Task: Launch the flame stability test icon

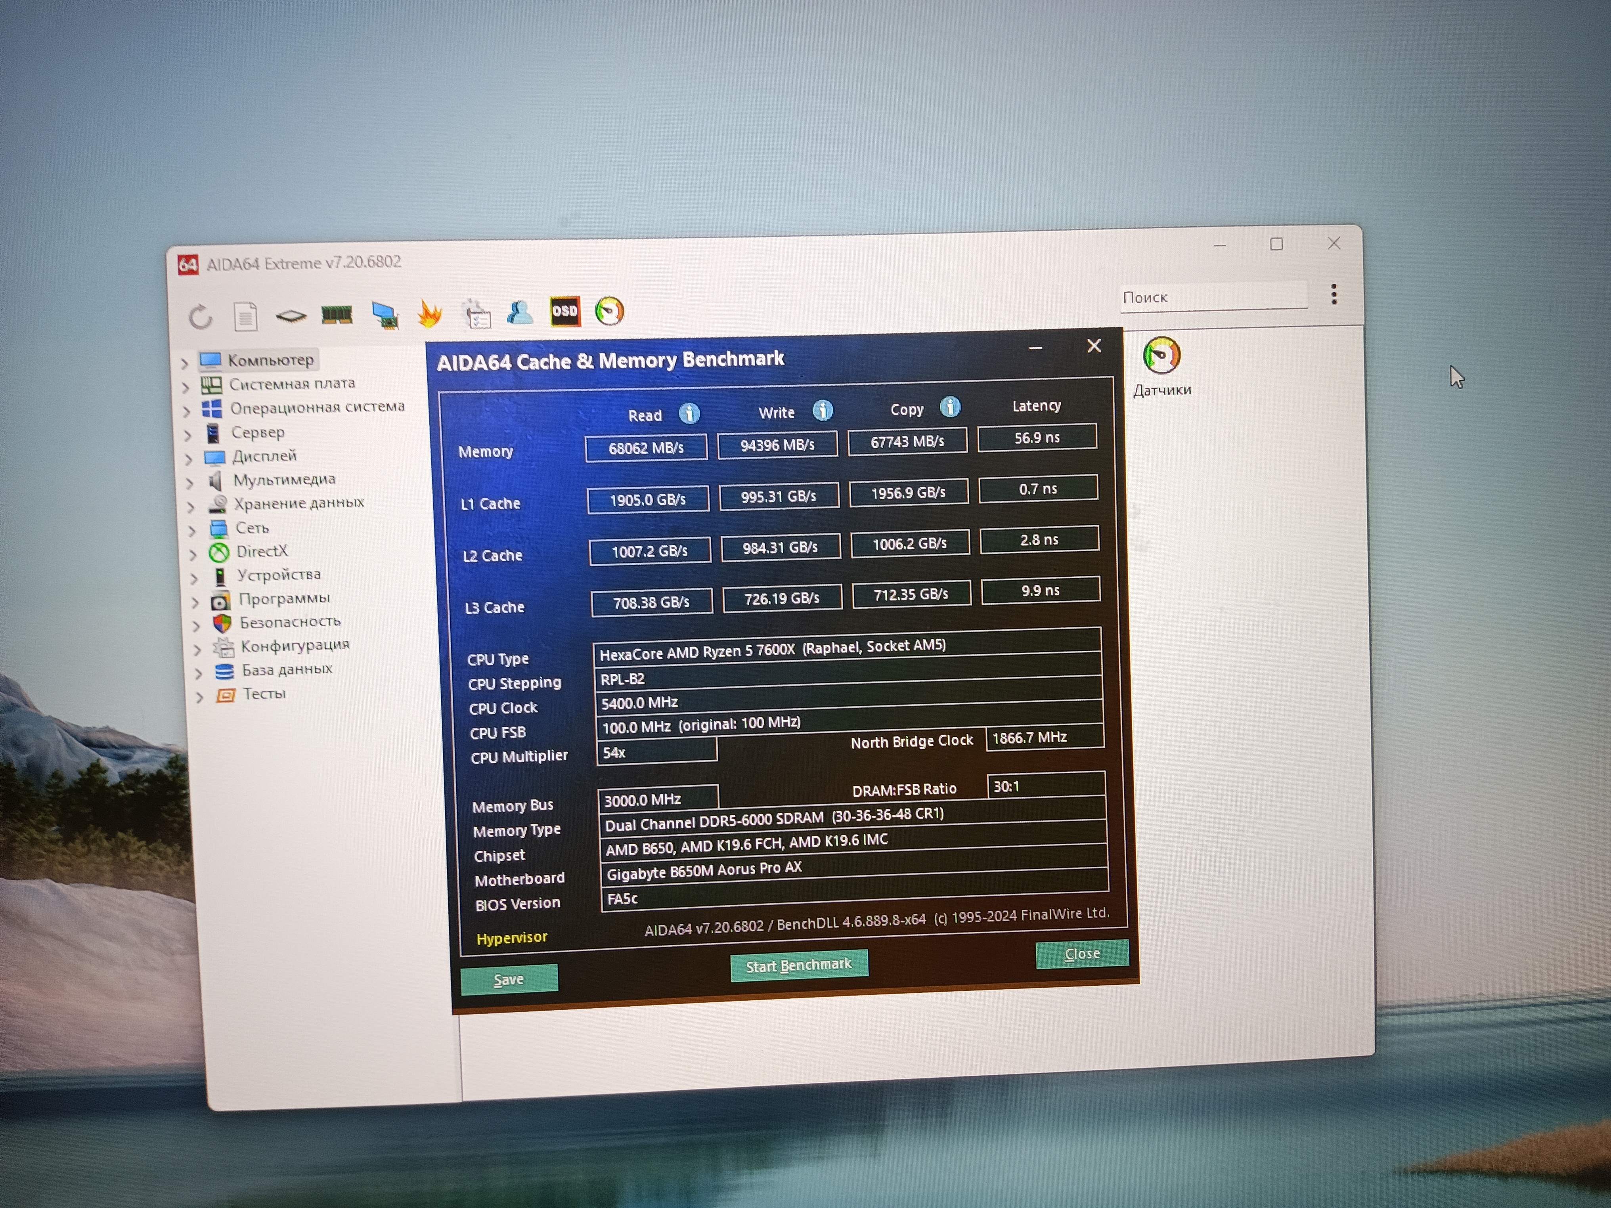Action: 430,314
